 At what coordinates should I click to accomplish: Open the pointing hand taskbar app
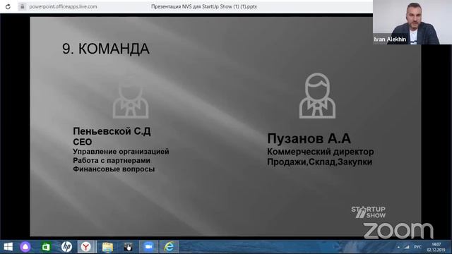click(128, 247)
